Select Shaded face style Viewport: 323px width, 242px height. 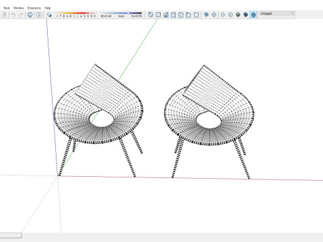tap(238, 15)
